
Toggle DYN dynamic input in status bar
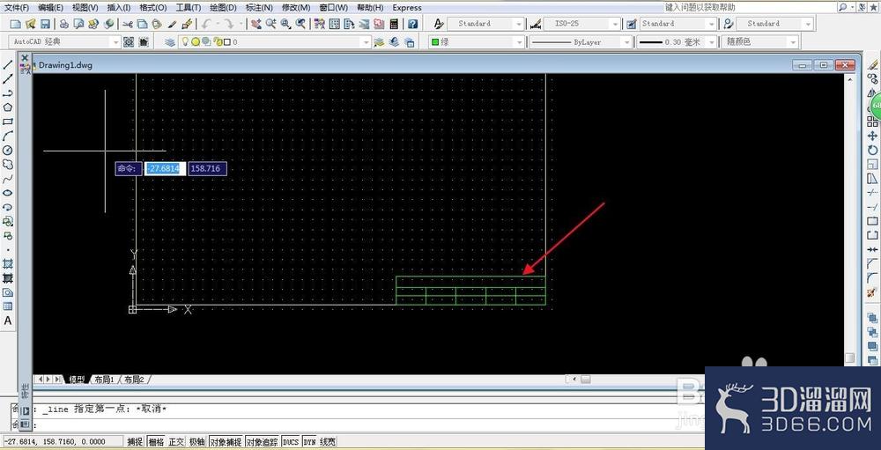click(x=309, y=442)
